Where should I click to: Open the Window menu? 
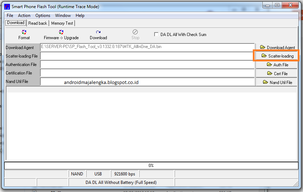(x=63, y=16)
